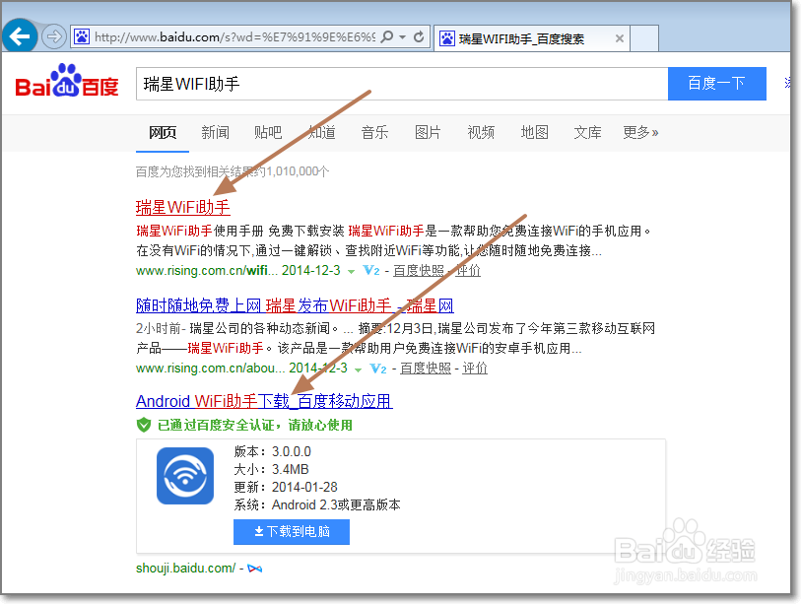Viewport: 801px width, 604px height.
Task: Open the 瑞星WiFi助手 result title
Action: pos(183,208)
